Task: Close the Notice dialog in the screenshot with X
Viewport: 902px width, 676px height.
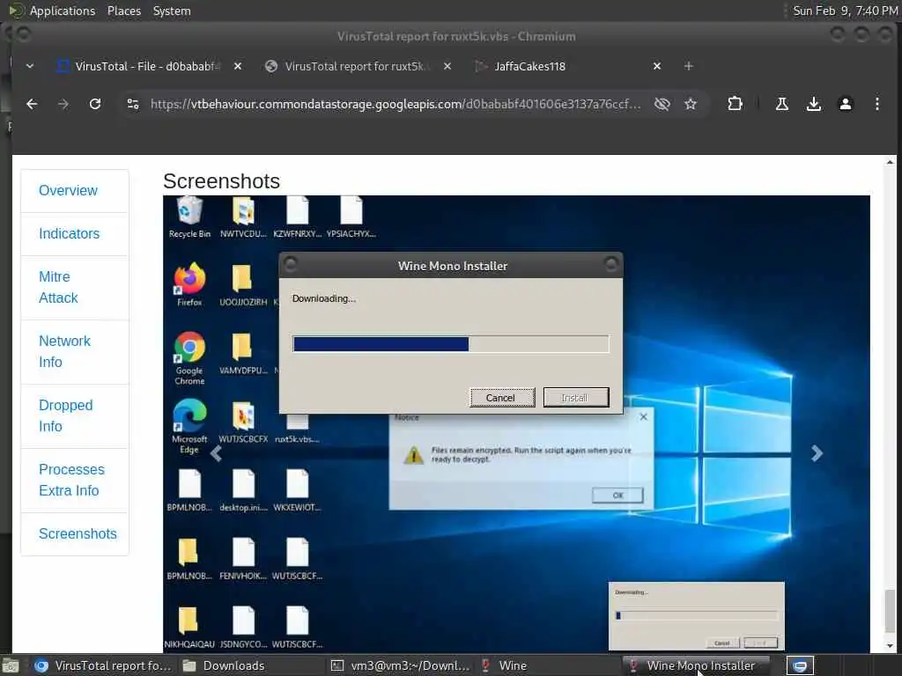Action: tap(643, 416)
